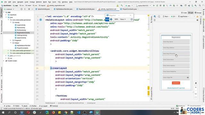
Task: Click the Magnifier zoom in plus button
Action: (111, 19)
